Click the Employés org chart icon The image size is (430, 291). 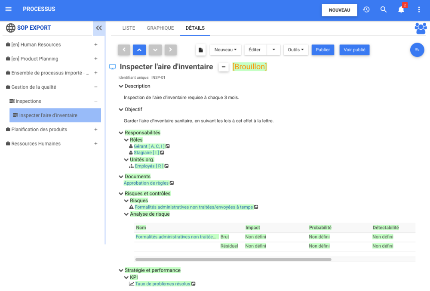coord(131,166)
